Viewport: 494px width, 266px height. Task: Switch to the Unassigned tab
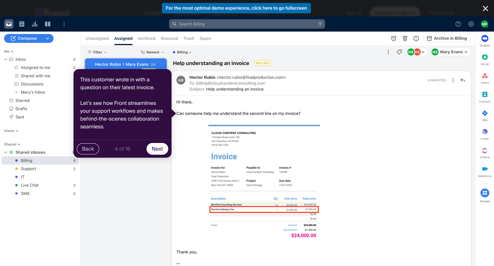click(x=97, y=38)
